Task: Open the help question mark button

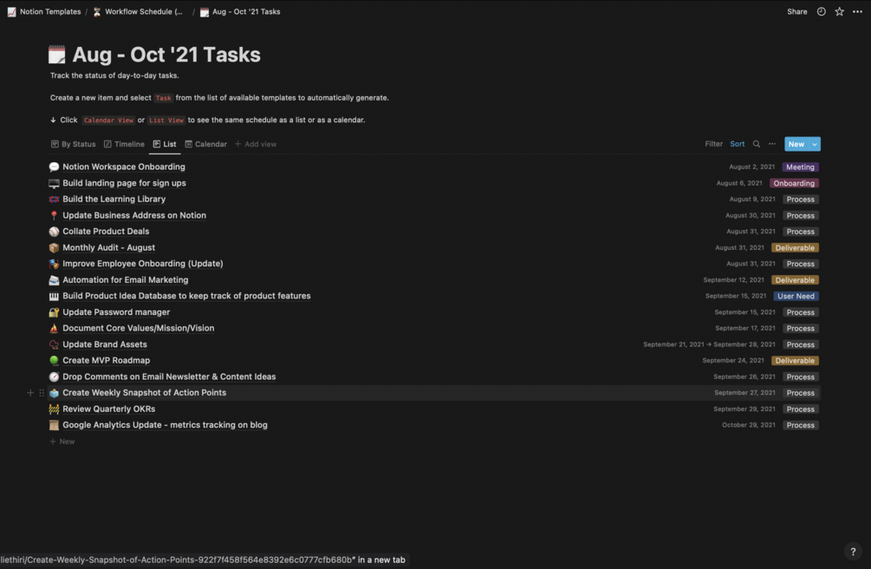Action: point(853,552)
